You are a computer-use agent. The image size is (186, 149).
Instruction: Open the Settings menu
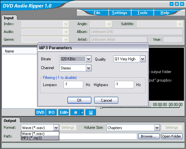pyautogui.click(x=120, y=13)
